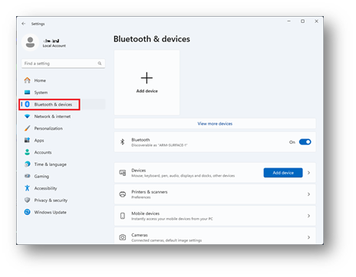Select the System monitor icon
Image resolution: width=356 pixels, height=277 pixels.
(27, 92)
